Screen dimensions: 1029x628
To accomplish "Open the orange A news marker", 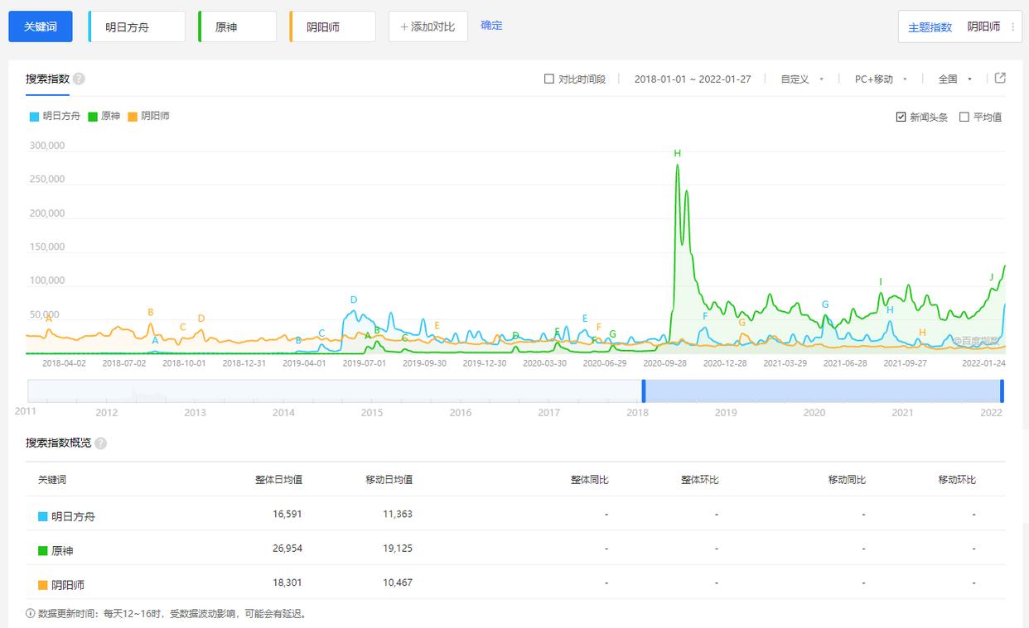I will [49, 319].
